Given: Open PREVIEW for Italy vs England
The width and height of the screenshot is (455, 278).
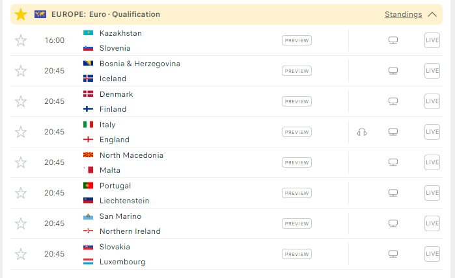Looking at the screenshot, I should [x=297, y=132].
